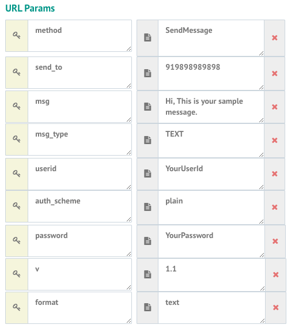Click the URL Params heading
The width and height of the screenshot is (295, 332).
(30, 8)
